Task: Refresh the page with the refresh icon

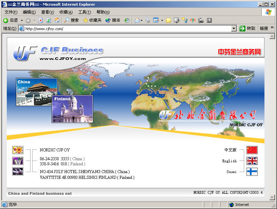Action: 48,20
